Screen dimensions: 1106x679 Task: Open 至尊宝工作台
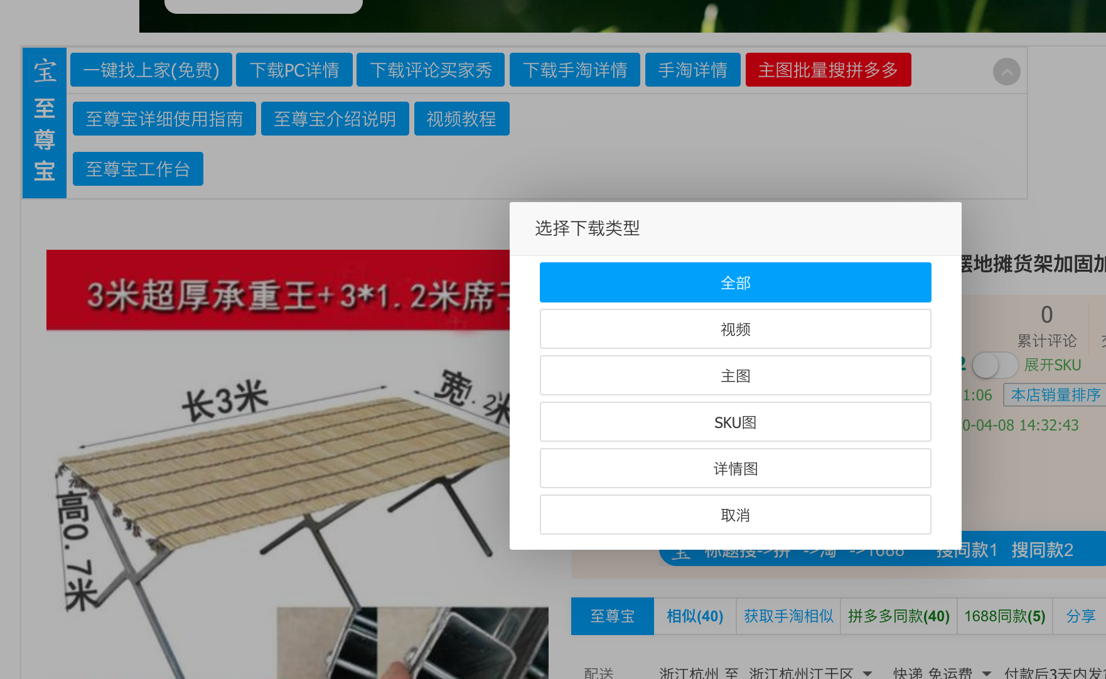pyautogui.click(x=138, y=169)
